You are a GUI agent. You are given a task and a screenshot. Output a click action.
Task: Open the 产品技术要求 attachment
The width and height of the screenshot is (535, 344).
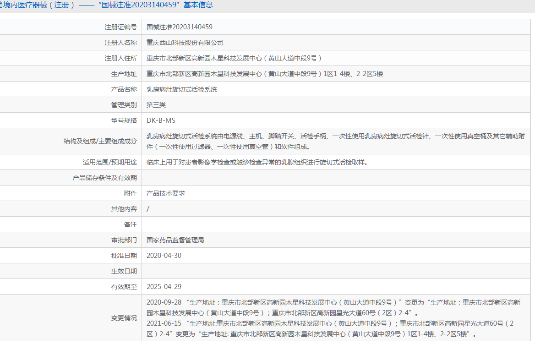coord(166,193)
